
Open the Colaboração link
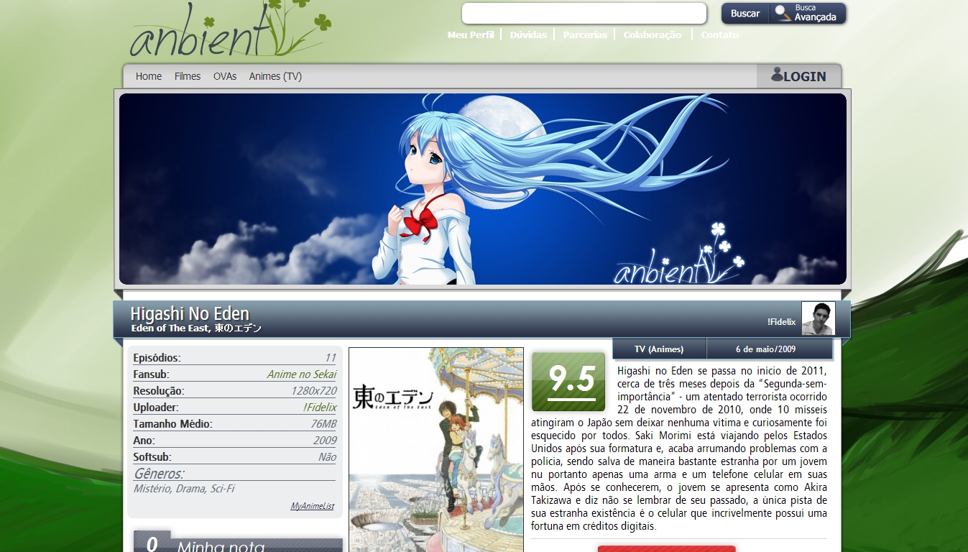click(652, 34)
